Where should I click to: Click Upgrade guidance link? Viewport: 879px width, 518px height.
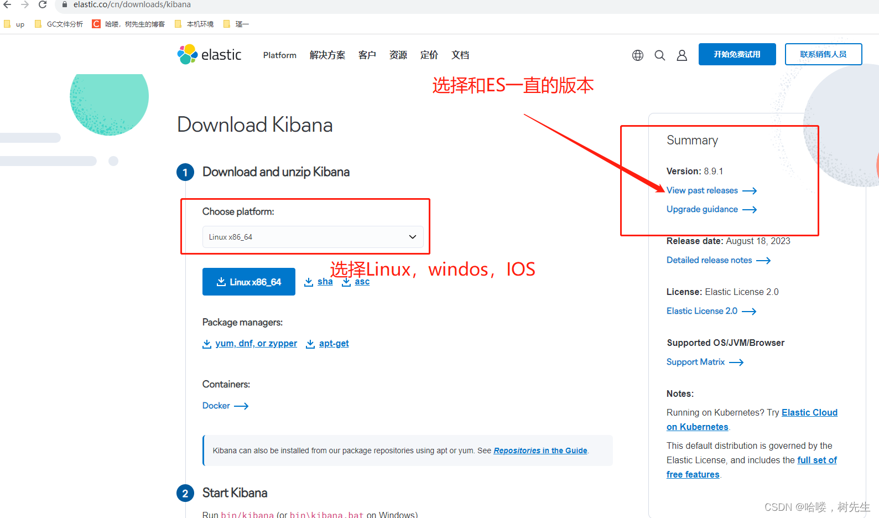click(703, 209)
